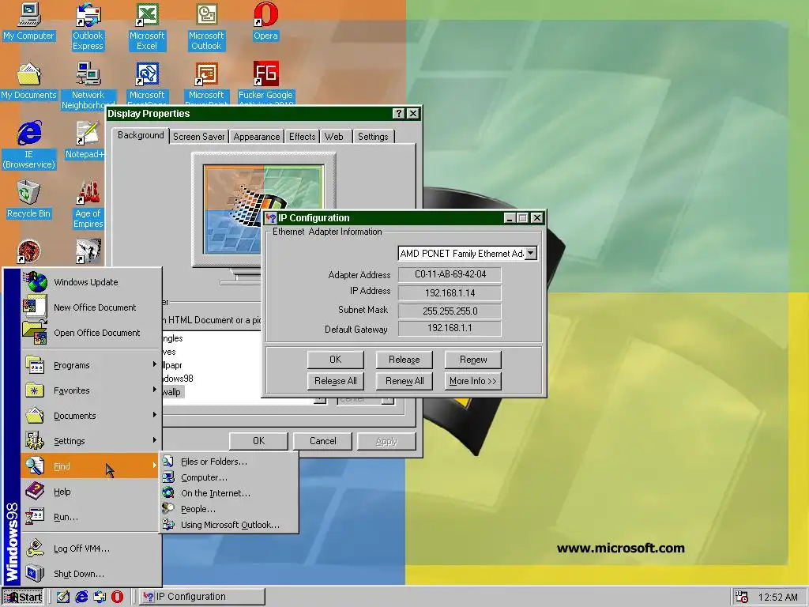809x607 pixels.
Task: Open Notepad+ desktop shortcut
Action: click(87, 140)
